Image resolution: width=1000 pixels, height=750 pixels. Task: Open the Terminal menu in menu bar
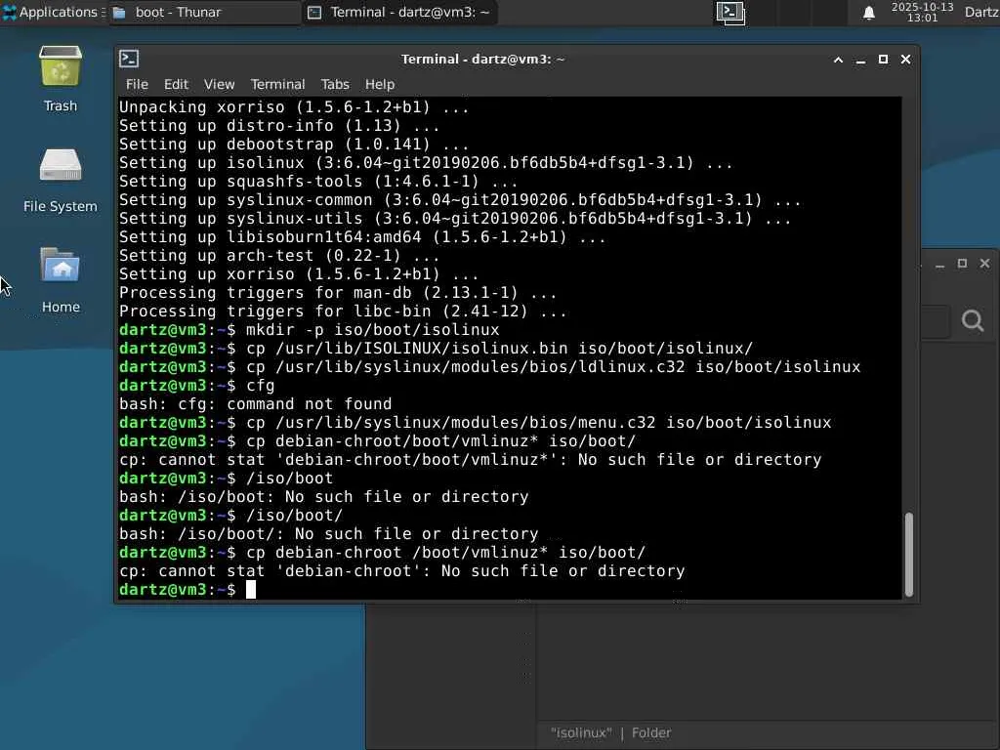coord(277,84)
